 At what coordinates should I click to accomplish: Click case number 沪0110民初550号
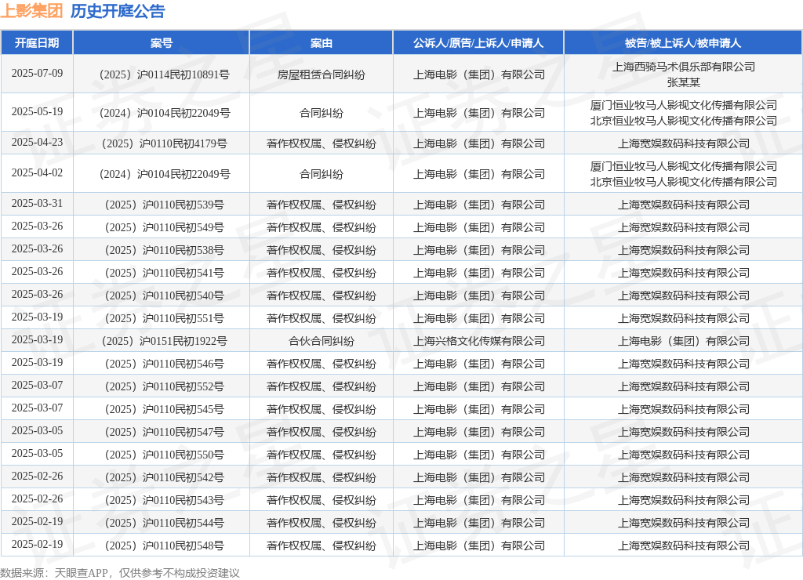[183, 455]
